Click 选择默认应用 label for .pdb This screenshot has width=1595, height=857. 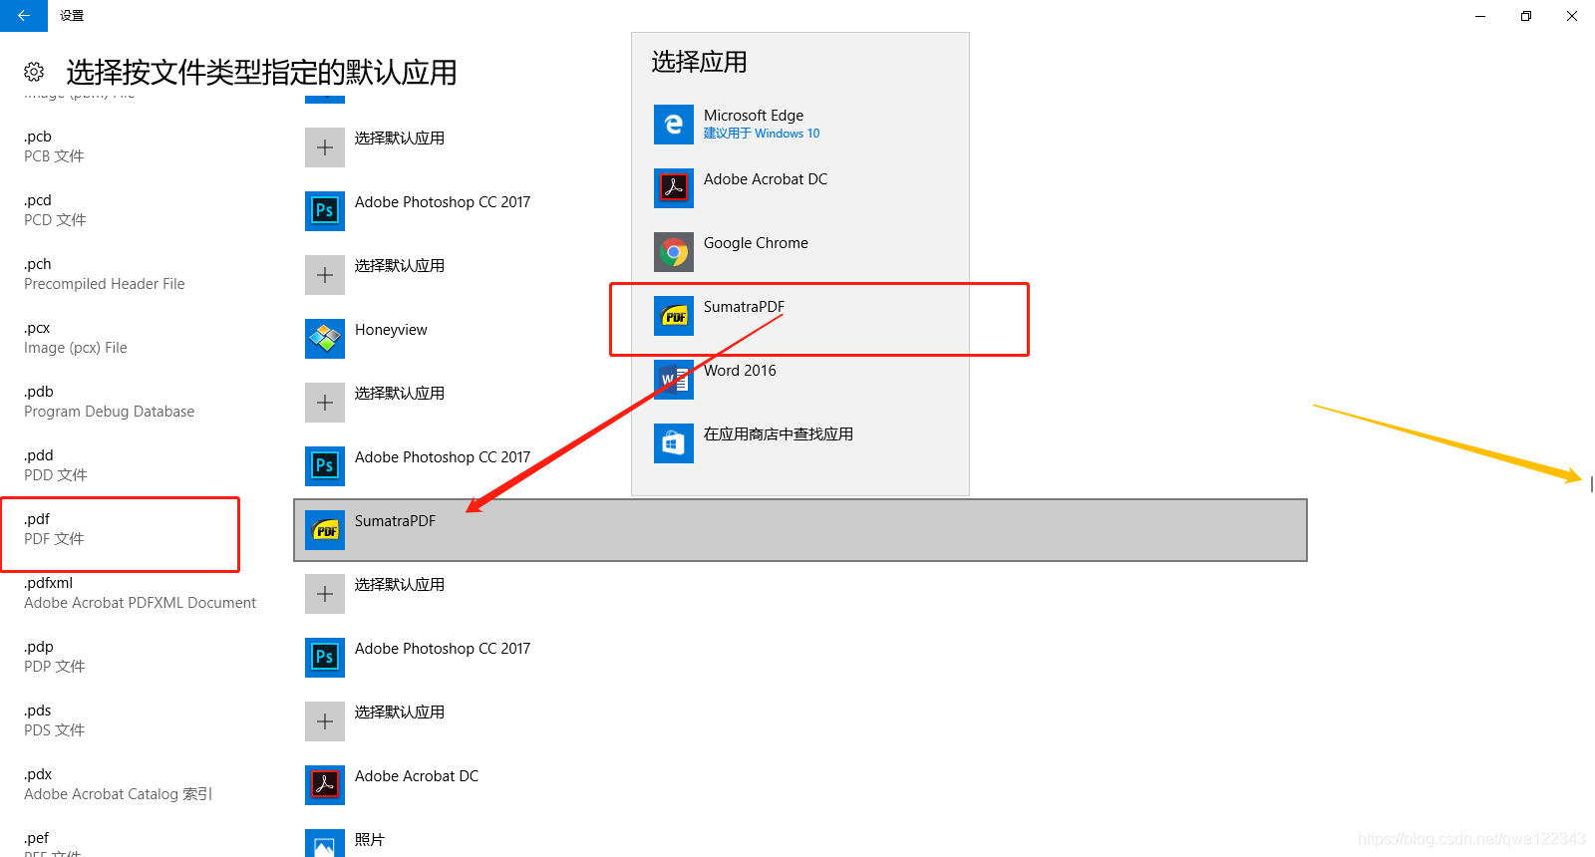pyautogui.click(x=400, y=394)
